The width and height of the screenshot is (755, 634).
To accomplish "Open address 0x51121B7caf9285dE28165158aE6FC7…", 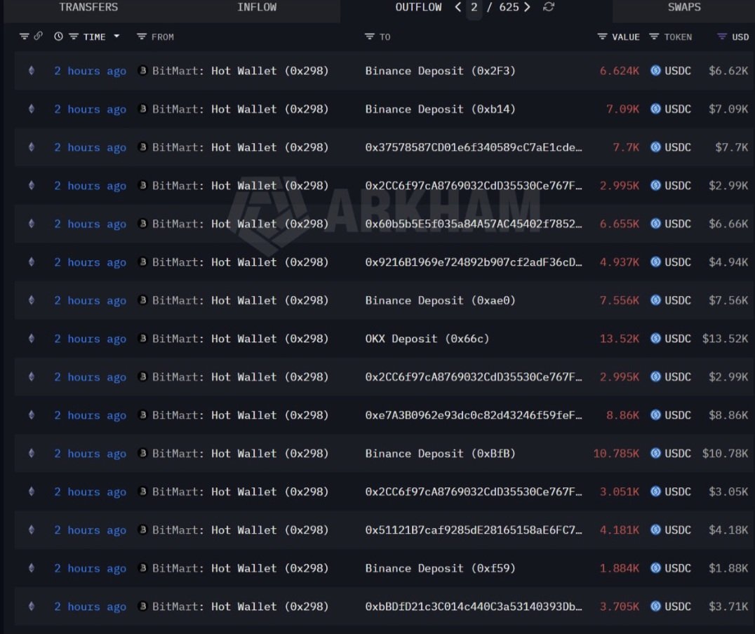I will 474,530.
